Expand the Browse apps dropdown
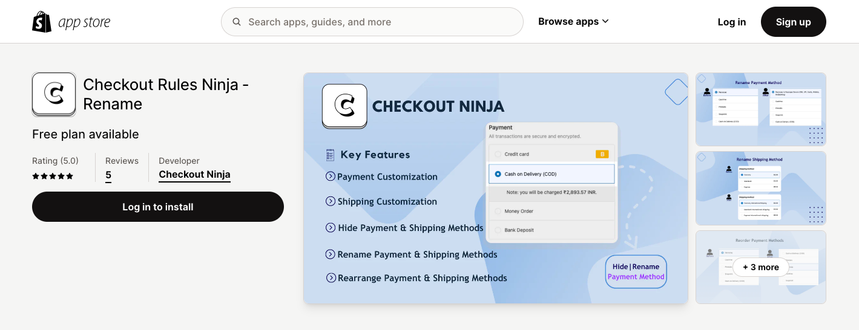859x330 pixels. tap(573, 22)
